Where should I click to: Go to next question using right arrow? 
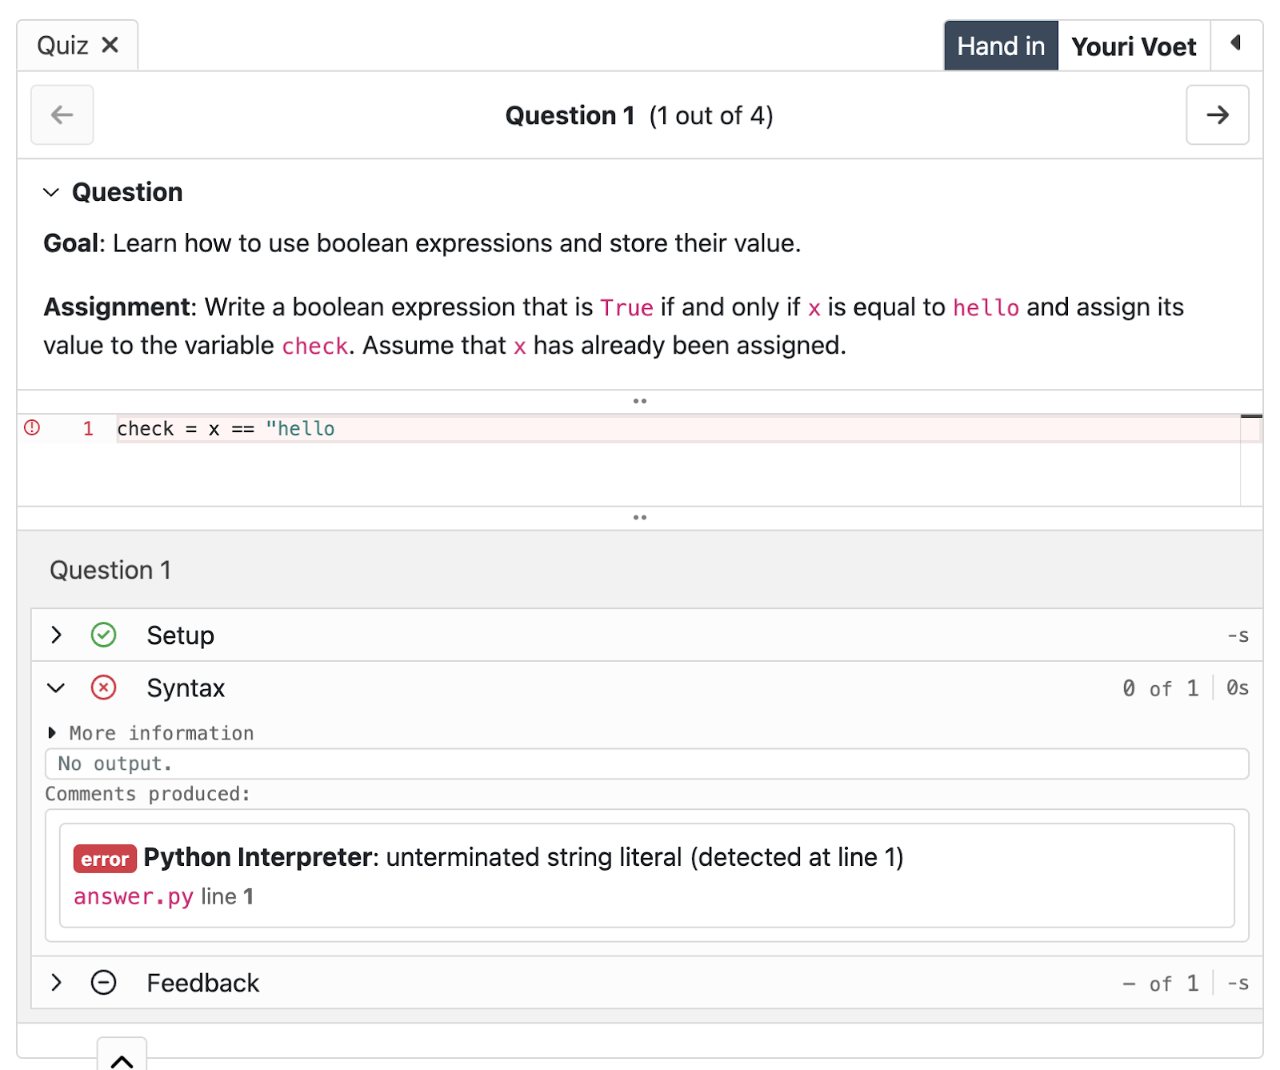tap(1217, 115)
